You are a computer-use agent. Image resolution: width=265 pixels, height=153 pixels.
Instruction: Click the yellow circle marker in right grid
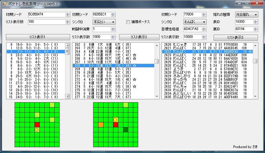115,120
